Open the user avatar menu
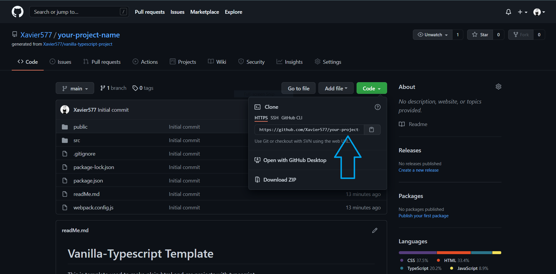Screen dimensions: 556x274 coord(539,12)
